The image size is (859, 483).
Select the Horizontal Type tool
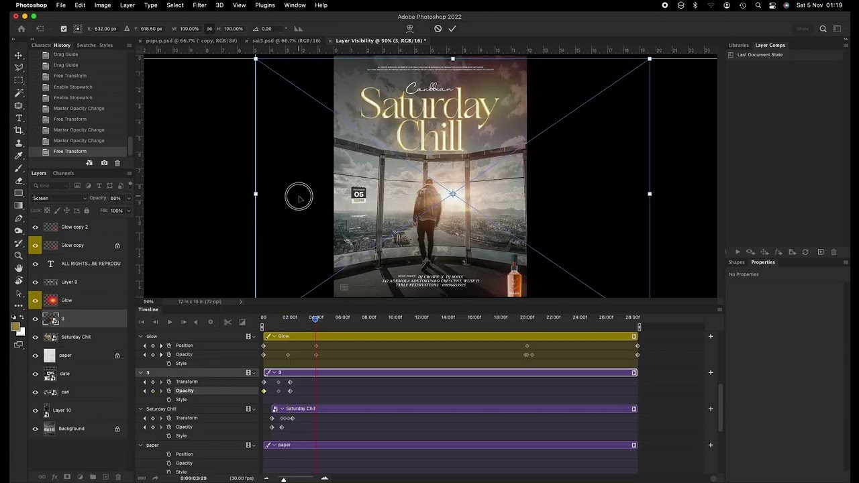tap(19, 117)
